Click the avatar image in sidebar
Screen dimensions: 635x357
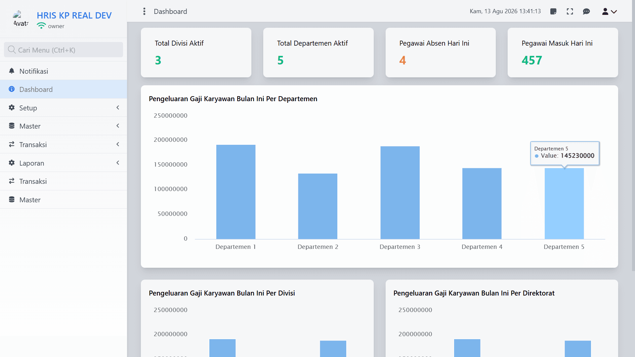pos(21,19)
